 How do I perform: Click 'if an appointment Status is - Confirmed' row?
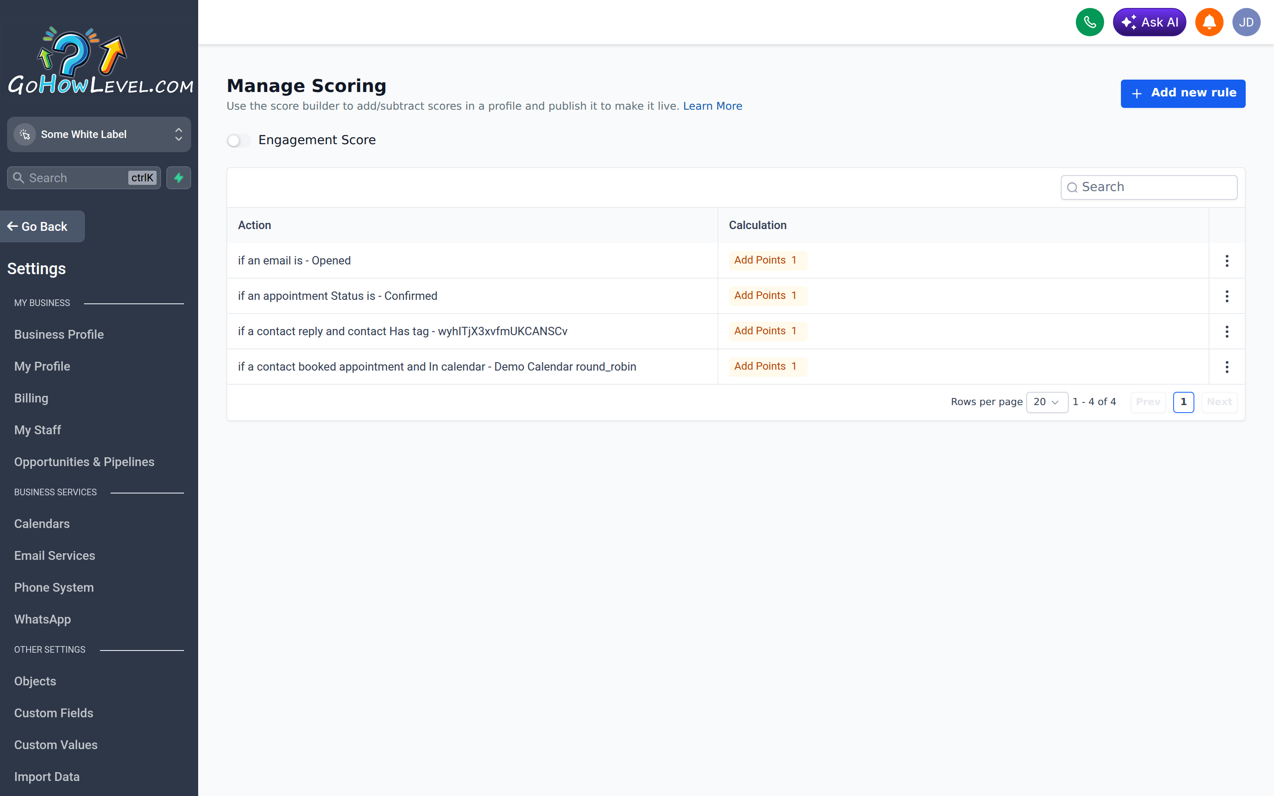[736, 296]
